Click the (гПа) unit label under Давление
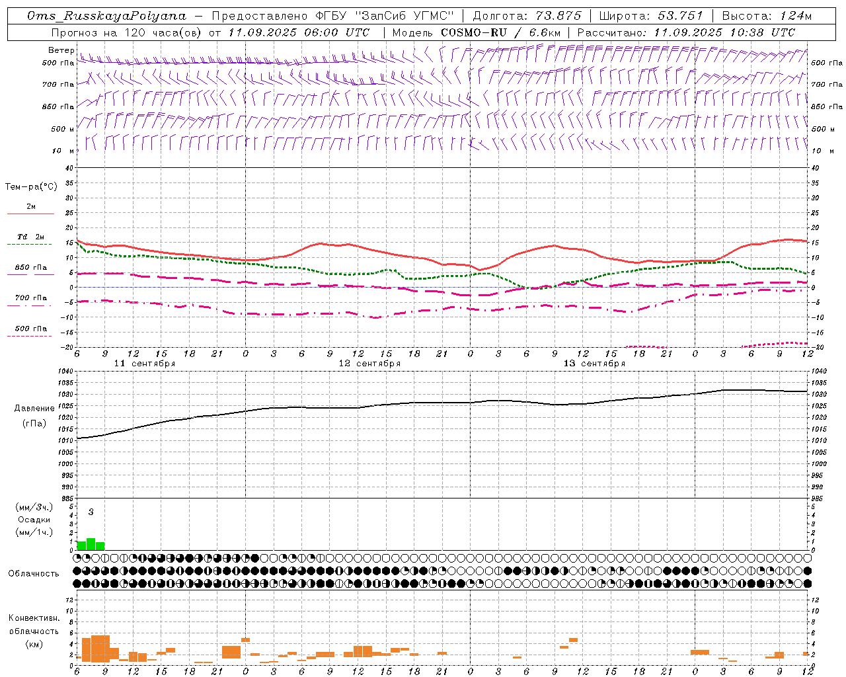Screen dimensions: 846x677 [x=34, y=424]
